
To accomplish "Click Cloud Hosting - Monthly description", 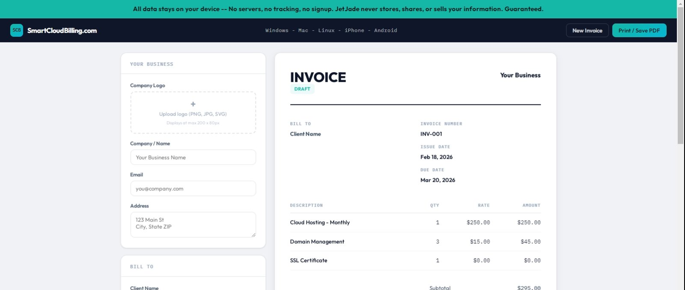I will pos(320,222).
